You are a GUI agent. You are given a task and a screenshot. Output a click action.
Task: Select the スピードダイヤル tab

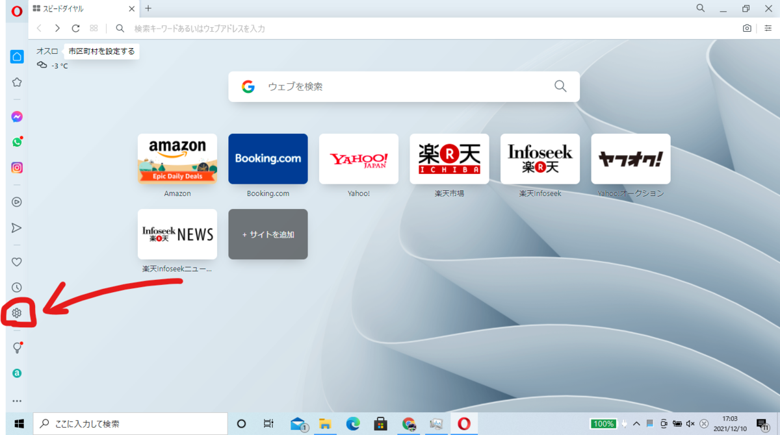point(84,9)
